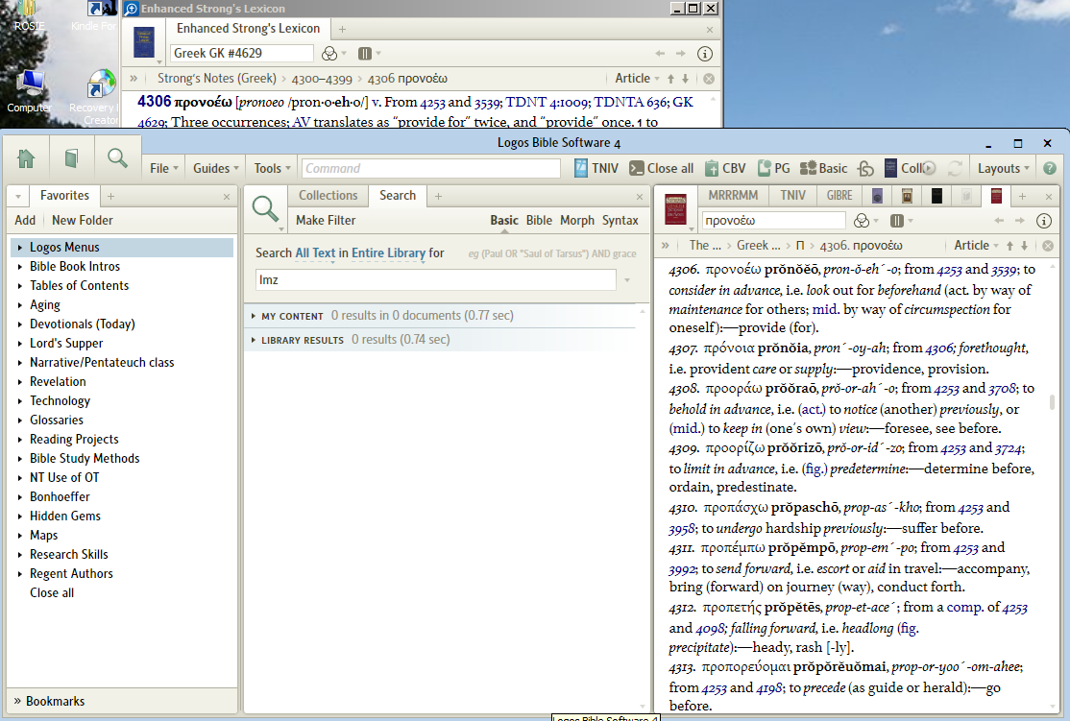Open info icon in Enhanced Strong's Lexicon window
The height and width of the screenshot is (721, 1070).
[x=705, y=53]
